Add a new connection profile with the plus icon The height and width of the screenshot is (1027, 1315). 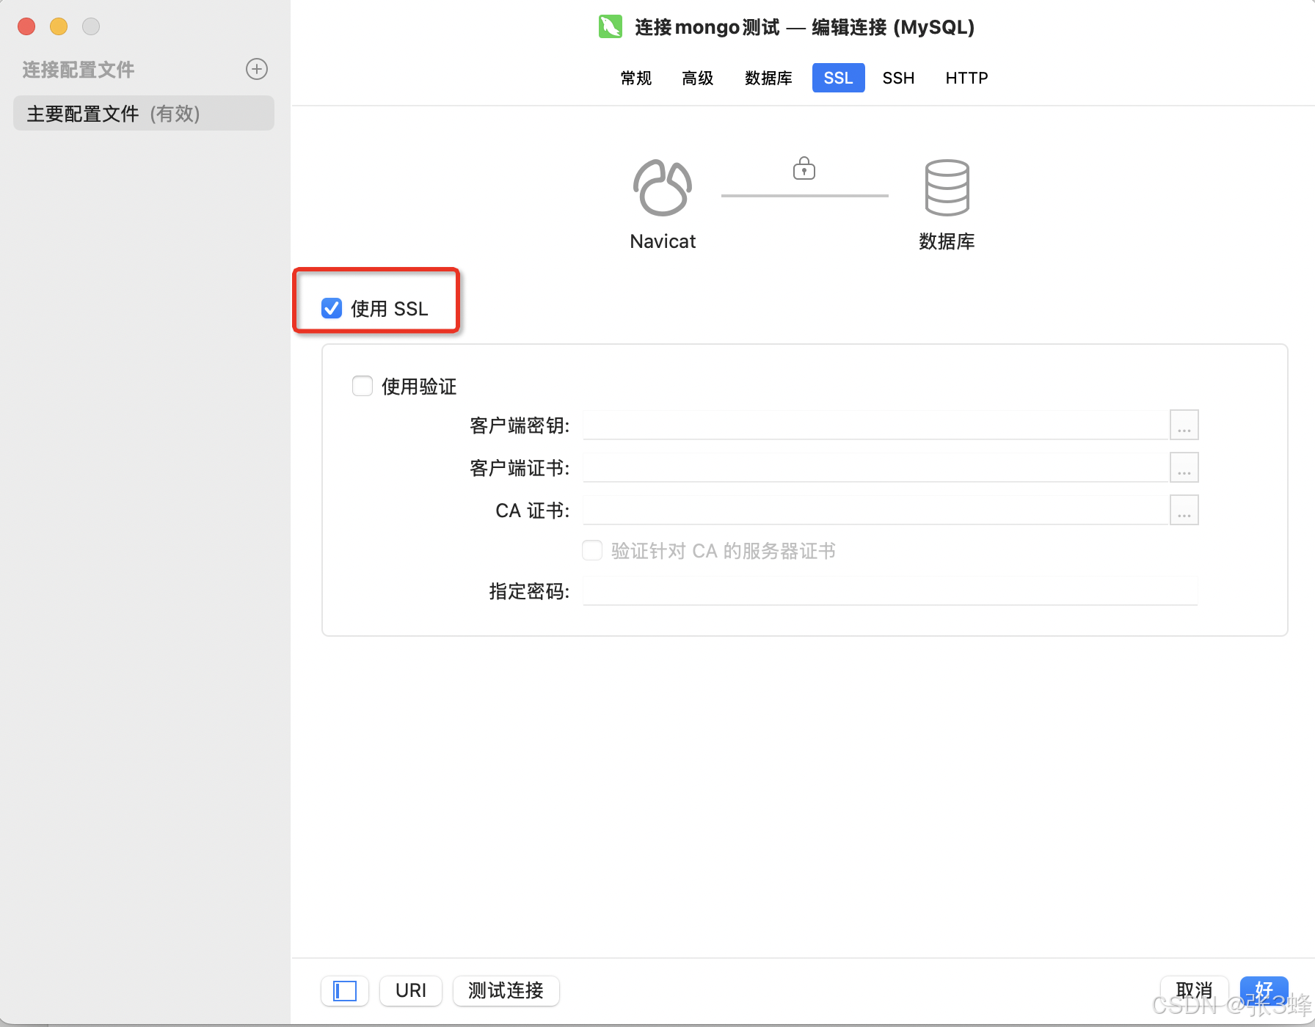pyautogui.click(x=256, y=69)
